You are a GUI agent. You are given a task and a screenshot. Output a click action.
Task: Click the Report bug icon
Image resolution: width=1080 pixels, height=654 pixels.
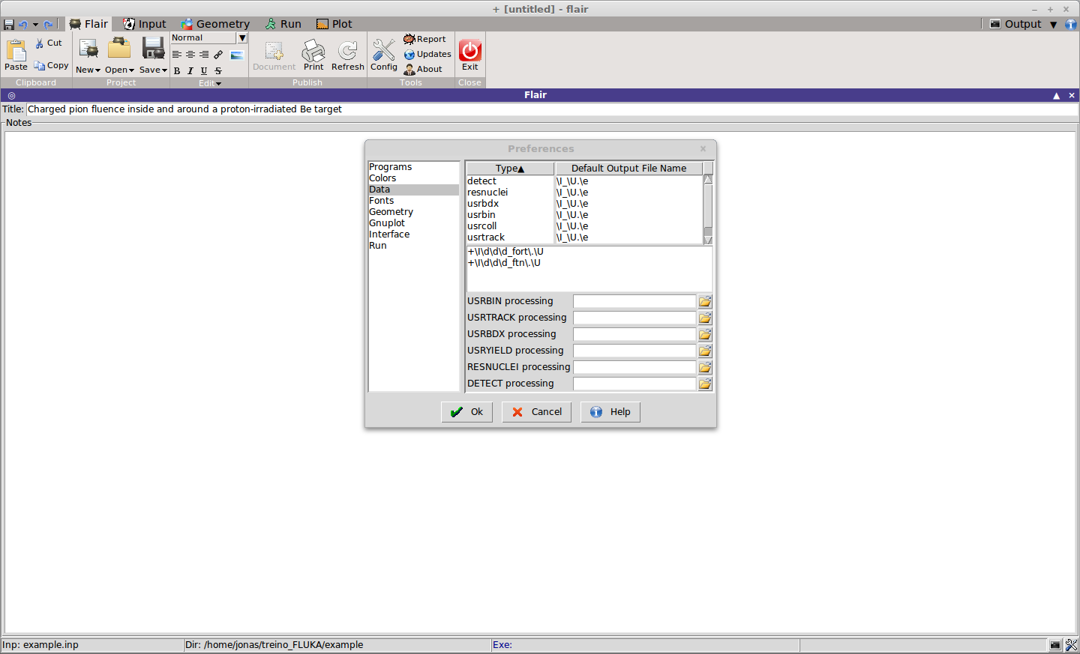(x=409, y=39)
